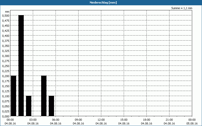
Task: Click the y-axis value "0,025"
Action: tap(6, 111)
